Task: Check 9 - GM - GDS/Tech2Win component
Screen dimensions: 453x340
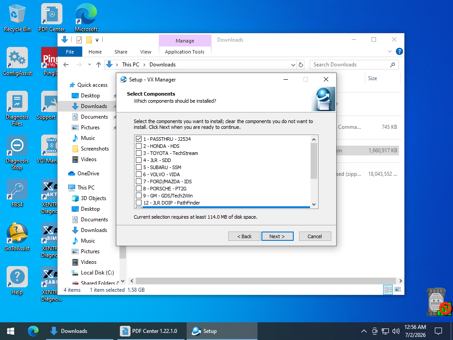Action: [138, 196]
